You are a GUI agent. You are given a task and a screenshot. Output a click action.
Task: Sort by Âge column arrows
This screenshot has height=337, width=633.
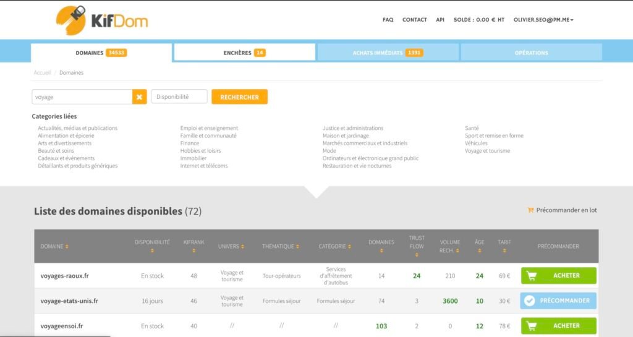(x=479, y=251)
